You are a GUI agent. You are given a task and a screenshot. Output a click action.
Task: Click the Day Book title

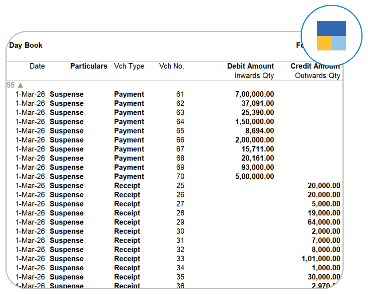pyautogui.click(x=26, y=45)
